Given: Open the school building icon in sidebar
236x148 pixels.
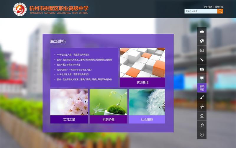Looking at the screenshot, I should 202,32.
